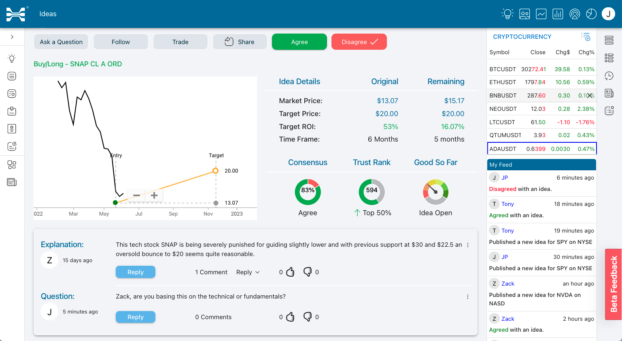Viewport: 622px width, 341px height.
Task: Click the clock history icon in right sidebar
Action: point(609,76)
